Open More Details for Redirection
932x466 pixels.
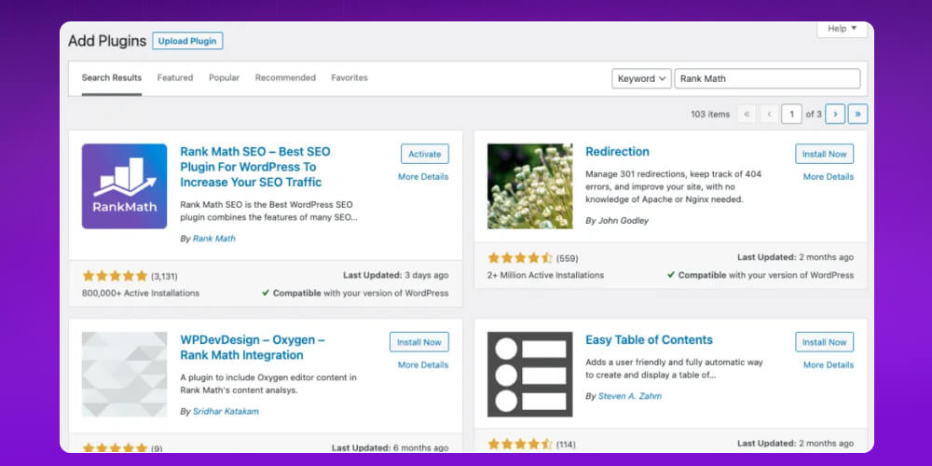tap(829, 176)
